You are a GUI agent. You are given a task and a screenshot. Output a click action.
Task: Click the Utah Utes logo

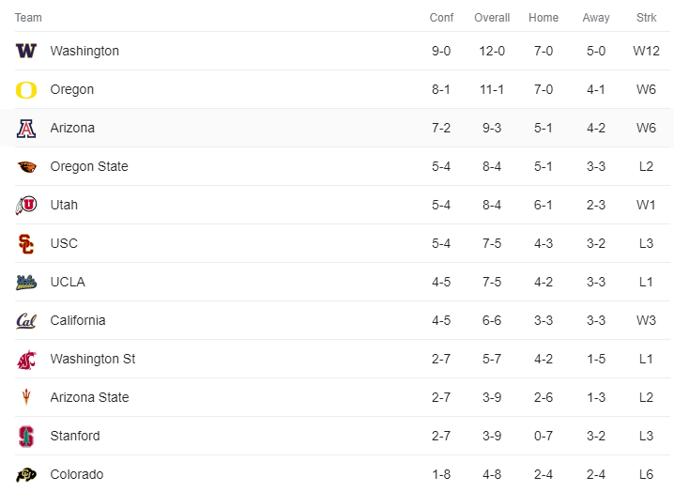point(26,205)
